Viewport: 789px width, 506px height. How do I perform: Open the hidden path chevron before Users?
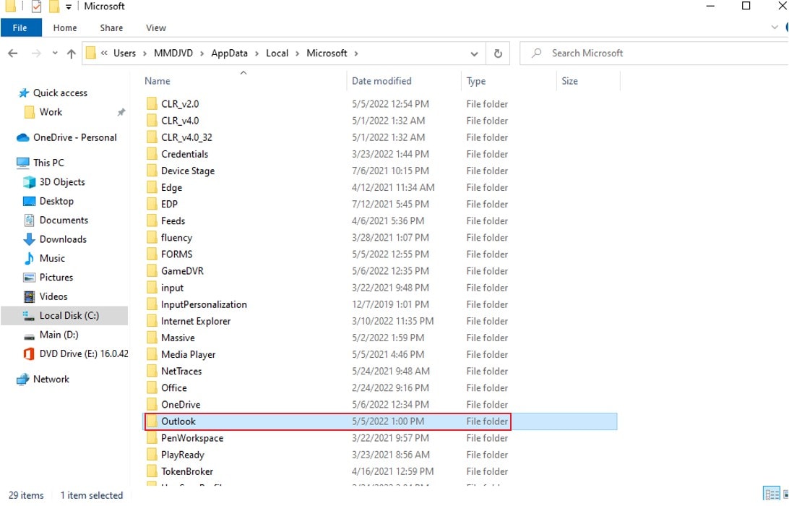[x=104, y=53]
